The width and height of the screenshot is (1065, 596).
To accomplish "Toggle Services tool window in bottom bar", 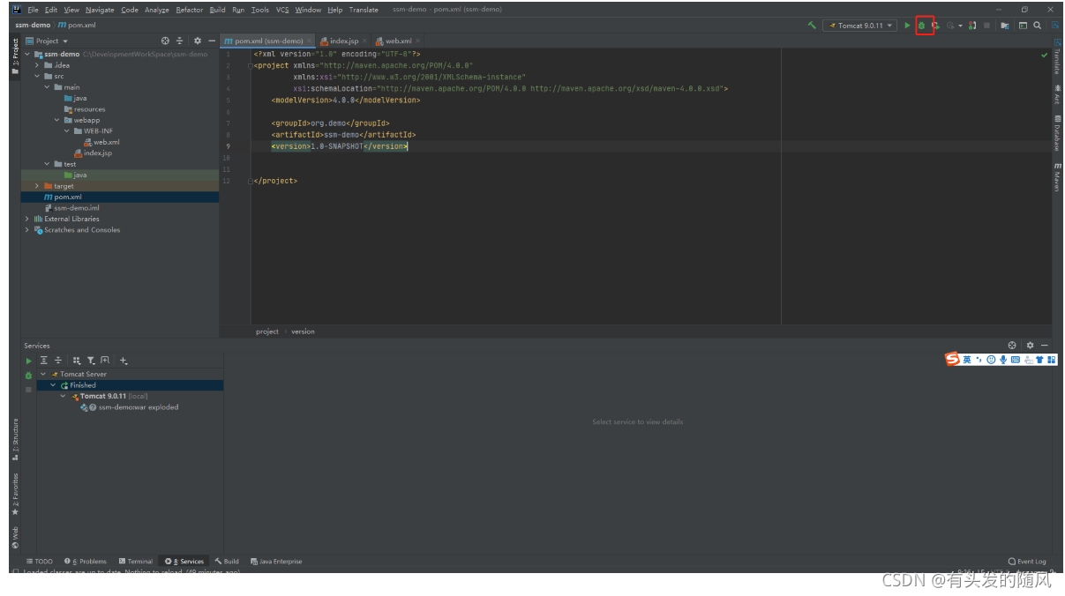I will [x=184, y=561].
